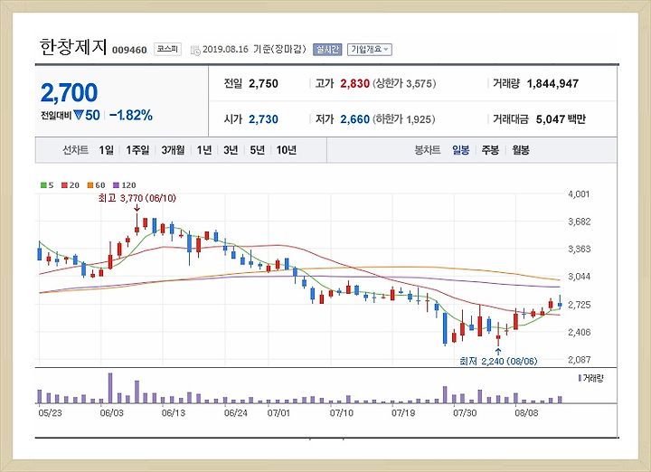Viewport: 651px width, 472px height.
Task: Click the 상한가 3,575 text
Action: (404, 83)
